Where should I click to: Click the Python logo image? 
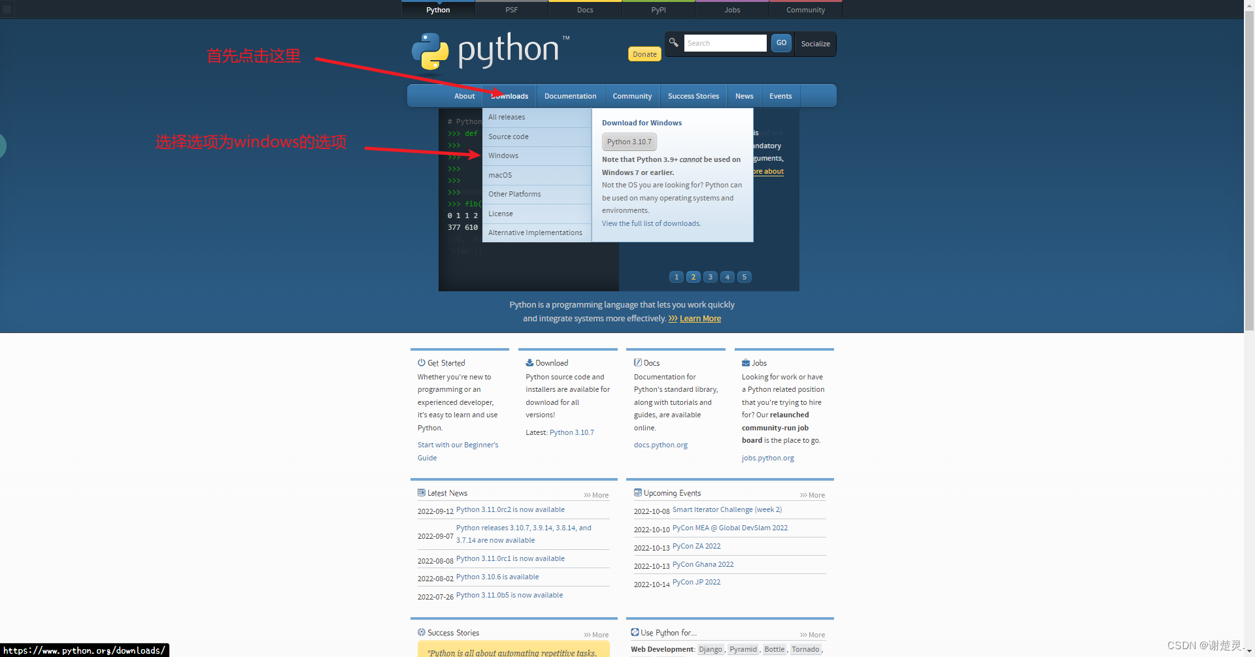(x=490, y=50)
